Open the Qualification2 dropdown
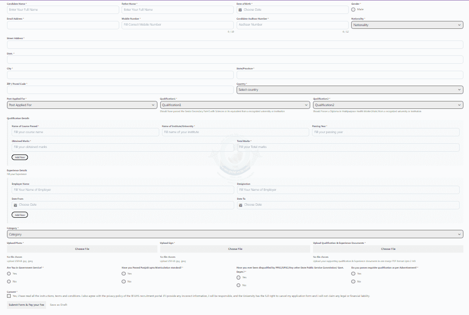Image resolution: width=469 pixels, height=315 pixels. [388, 105]
